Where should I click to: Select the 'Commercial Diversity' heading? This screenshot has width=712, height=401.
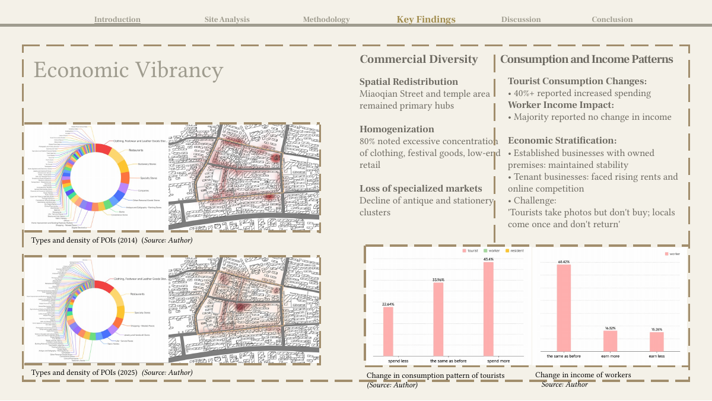(419, 59)
